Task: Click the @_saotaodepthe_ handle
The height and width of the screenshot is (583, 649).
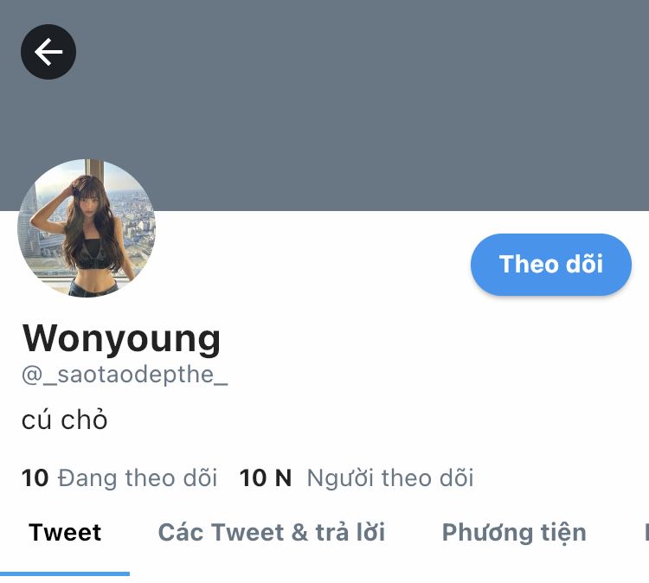Action: (125, 375)
